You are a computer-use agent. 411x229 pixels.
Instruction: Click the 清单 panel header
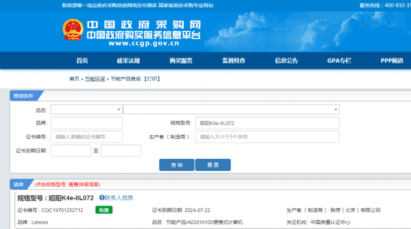coord(18,184)
